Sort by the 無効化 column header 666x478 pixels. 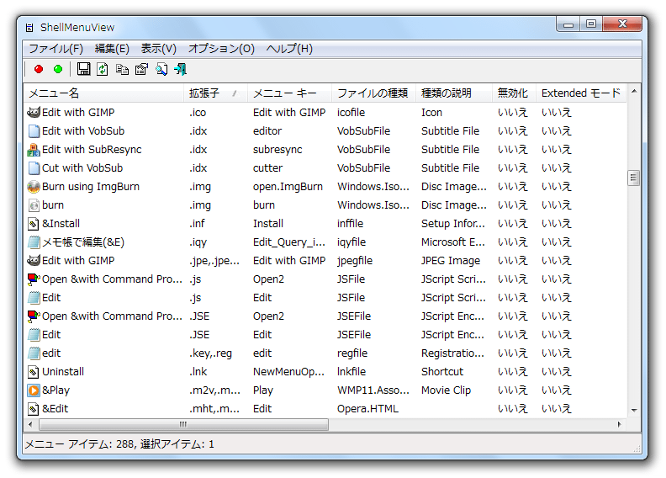coord(515,93)
